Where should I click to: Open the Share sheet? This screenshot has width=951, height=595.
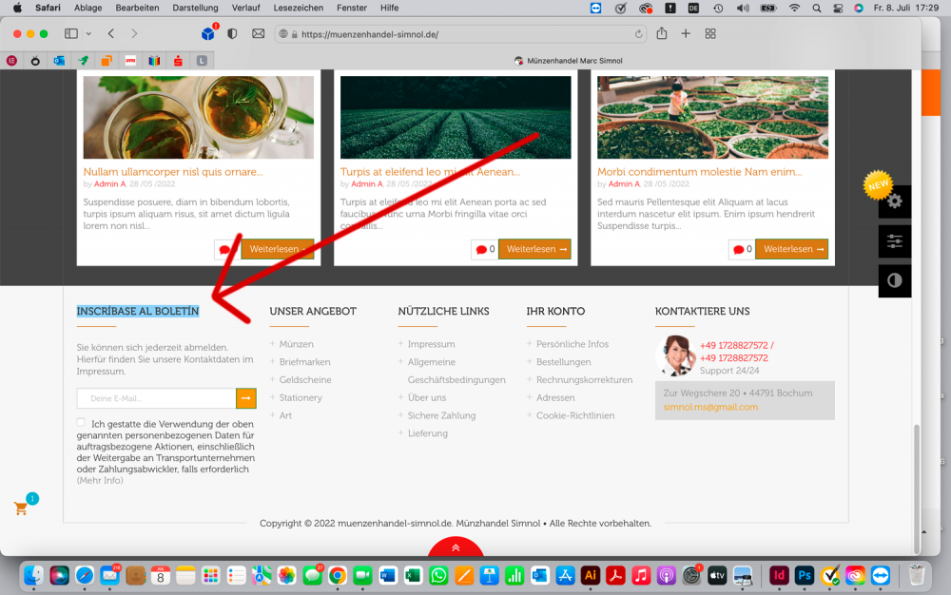(x=662, y=33)
